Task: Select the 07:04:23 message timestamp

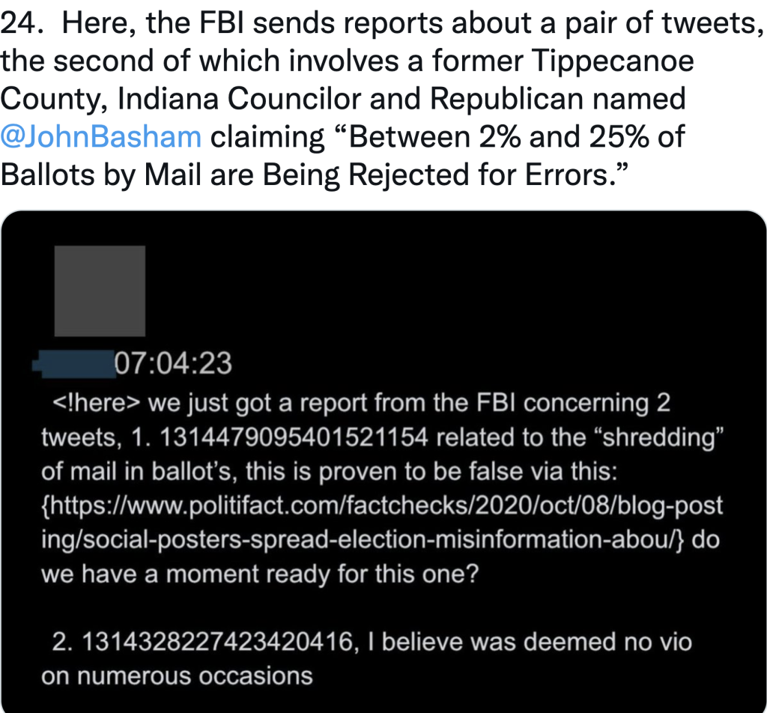Action: click(174, 363)
